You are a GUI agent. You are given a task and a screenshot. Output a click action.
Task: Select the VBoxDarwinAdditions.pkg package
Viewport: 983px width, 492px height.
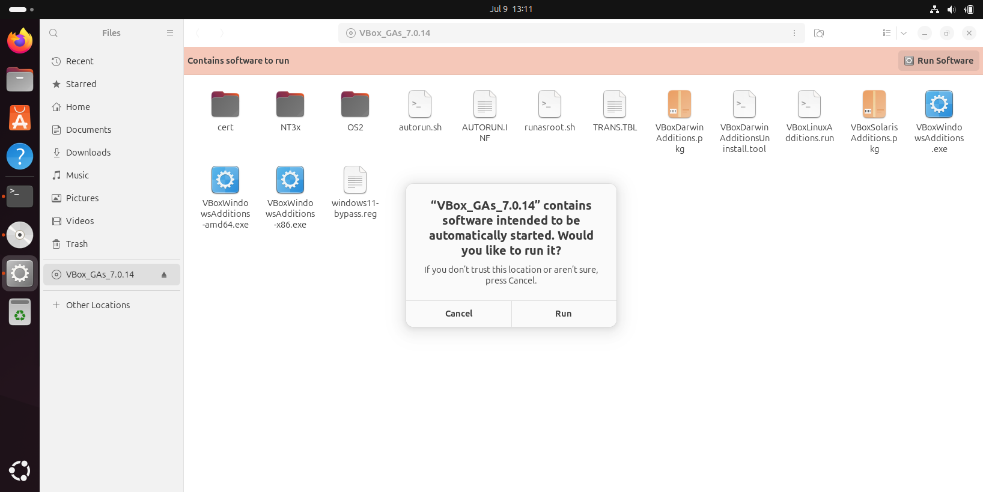click(x=680, y=122)
